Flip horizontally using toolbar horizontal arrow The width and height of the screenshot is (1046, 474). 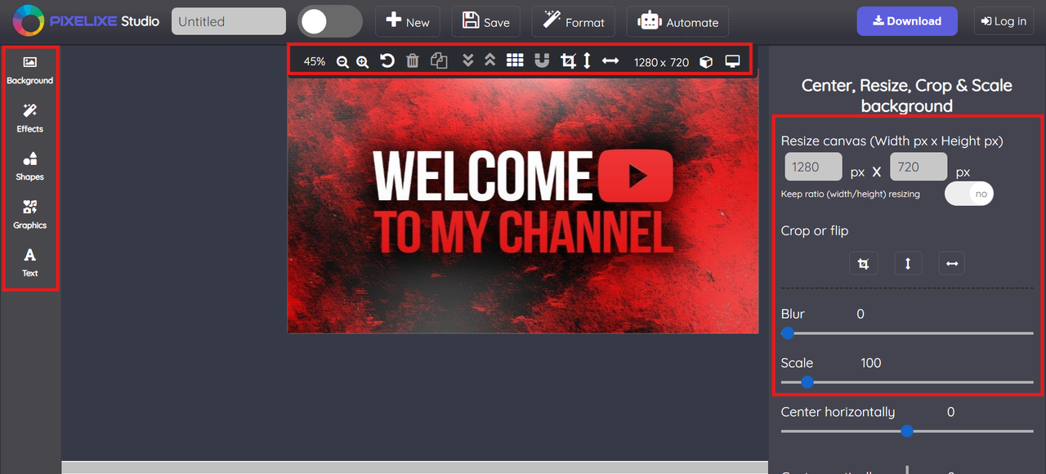(x=610, y=61)
